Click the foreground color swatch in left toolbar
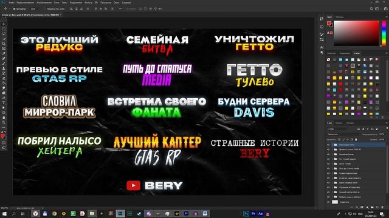This screenshot has width=389, height=218. [x=2, y=136]
